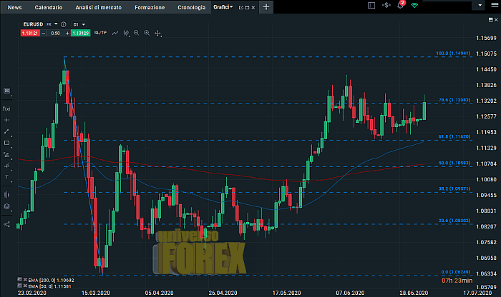Open the chart type line icon
Viewport: 501px width, 297px height.
pos(116,33)
